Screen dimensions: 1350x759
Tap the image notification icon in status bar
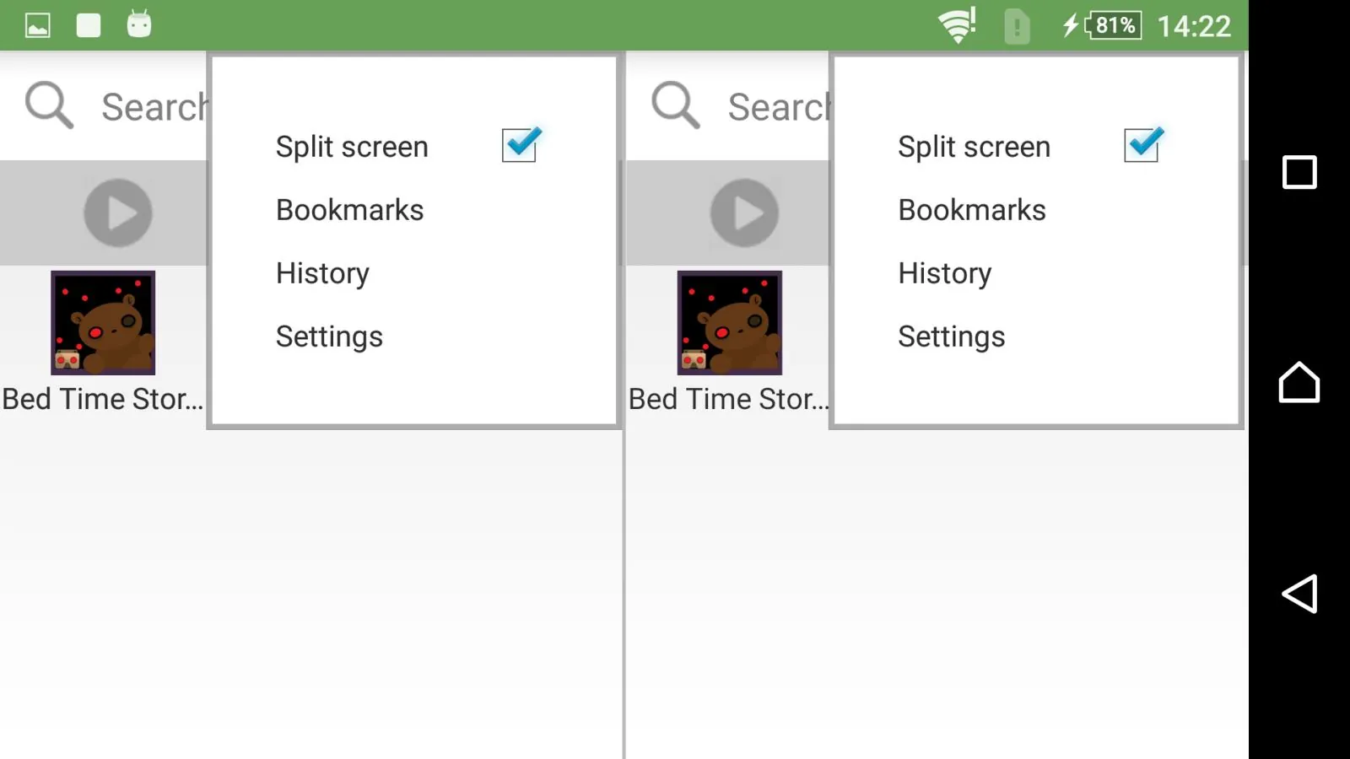(38, 25)
